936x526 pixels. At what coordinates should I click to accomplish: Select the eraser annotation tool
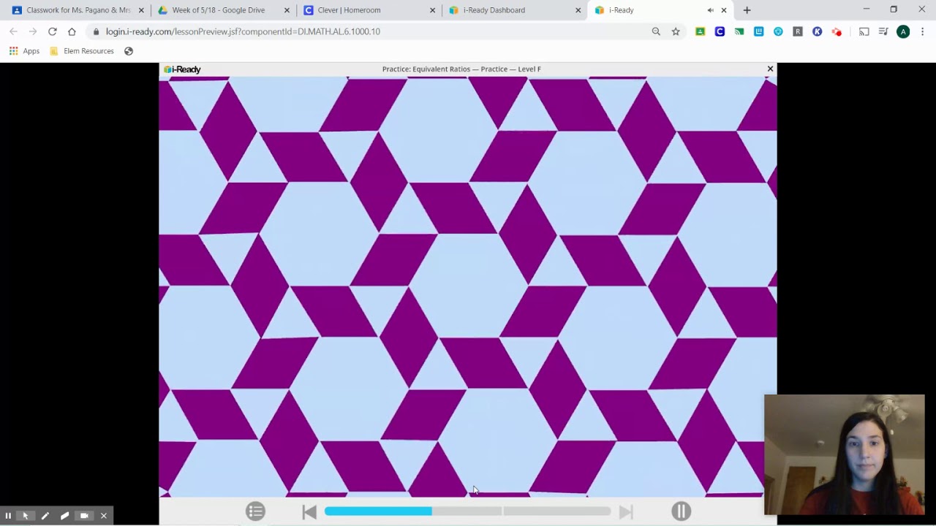click(64, 516)
